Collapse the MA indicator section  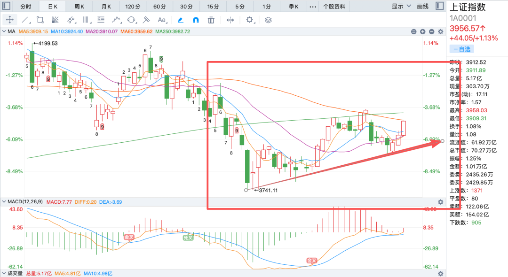tap(4, 31)
